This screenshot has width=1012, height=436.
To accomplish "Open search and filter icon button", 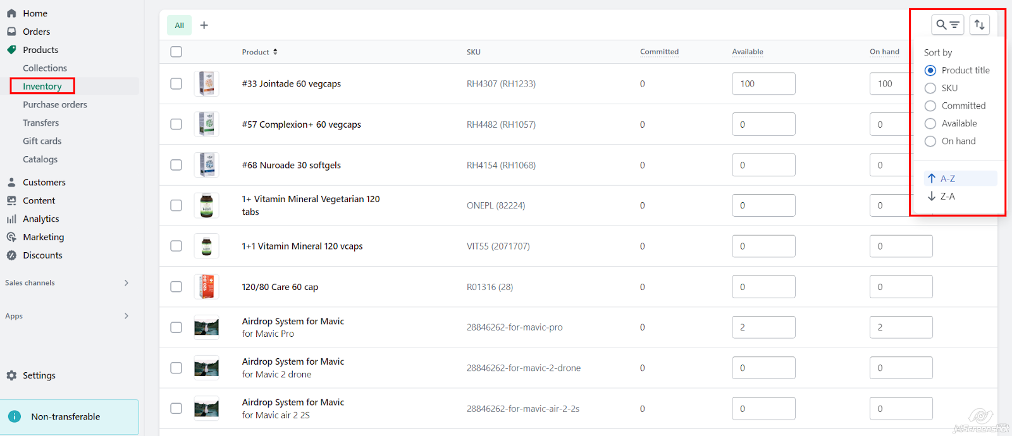I will pyautogui.click(x=947, y=25).
